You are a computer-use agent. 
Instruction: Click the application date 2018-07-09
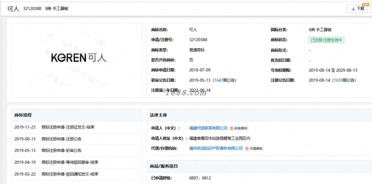point(200,70)
